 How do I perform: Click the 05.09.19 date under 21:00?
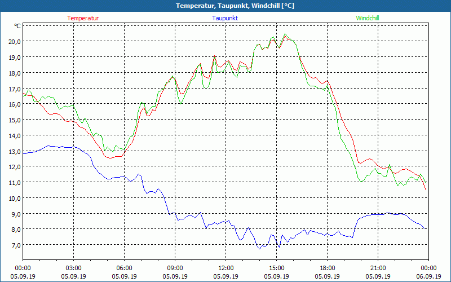pos(378,276)
